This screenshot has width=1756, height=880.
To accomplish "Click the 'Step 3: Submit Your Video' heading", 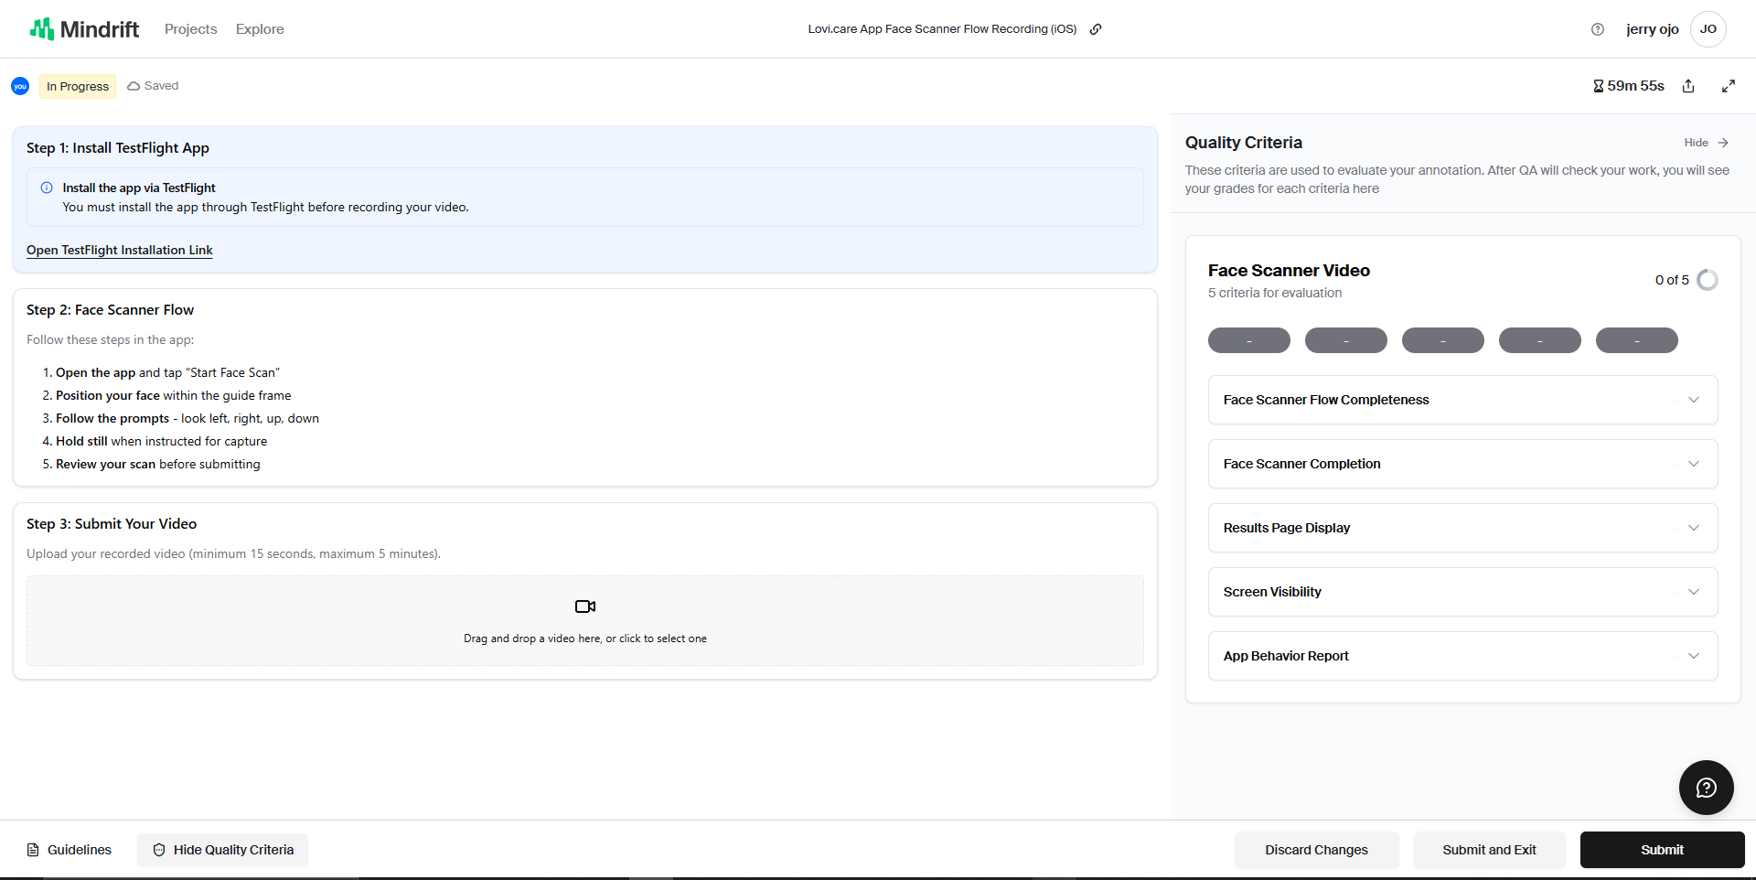I will pos(112,524).
